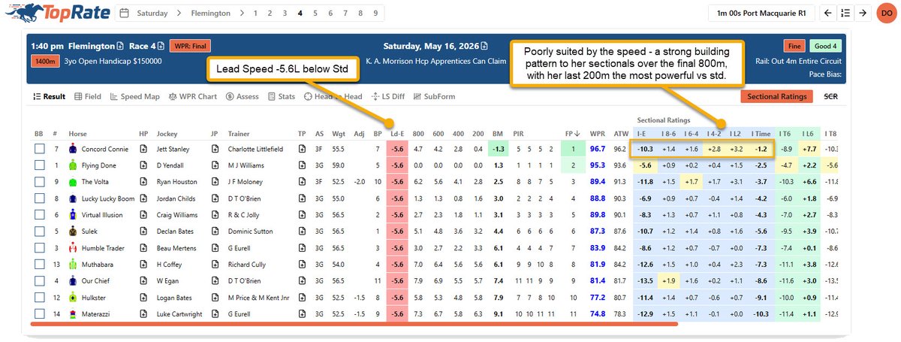Open W Egan jockey profile icon
Screen dimensions: 901x342
click(215, 280)
